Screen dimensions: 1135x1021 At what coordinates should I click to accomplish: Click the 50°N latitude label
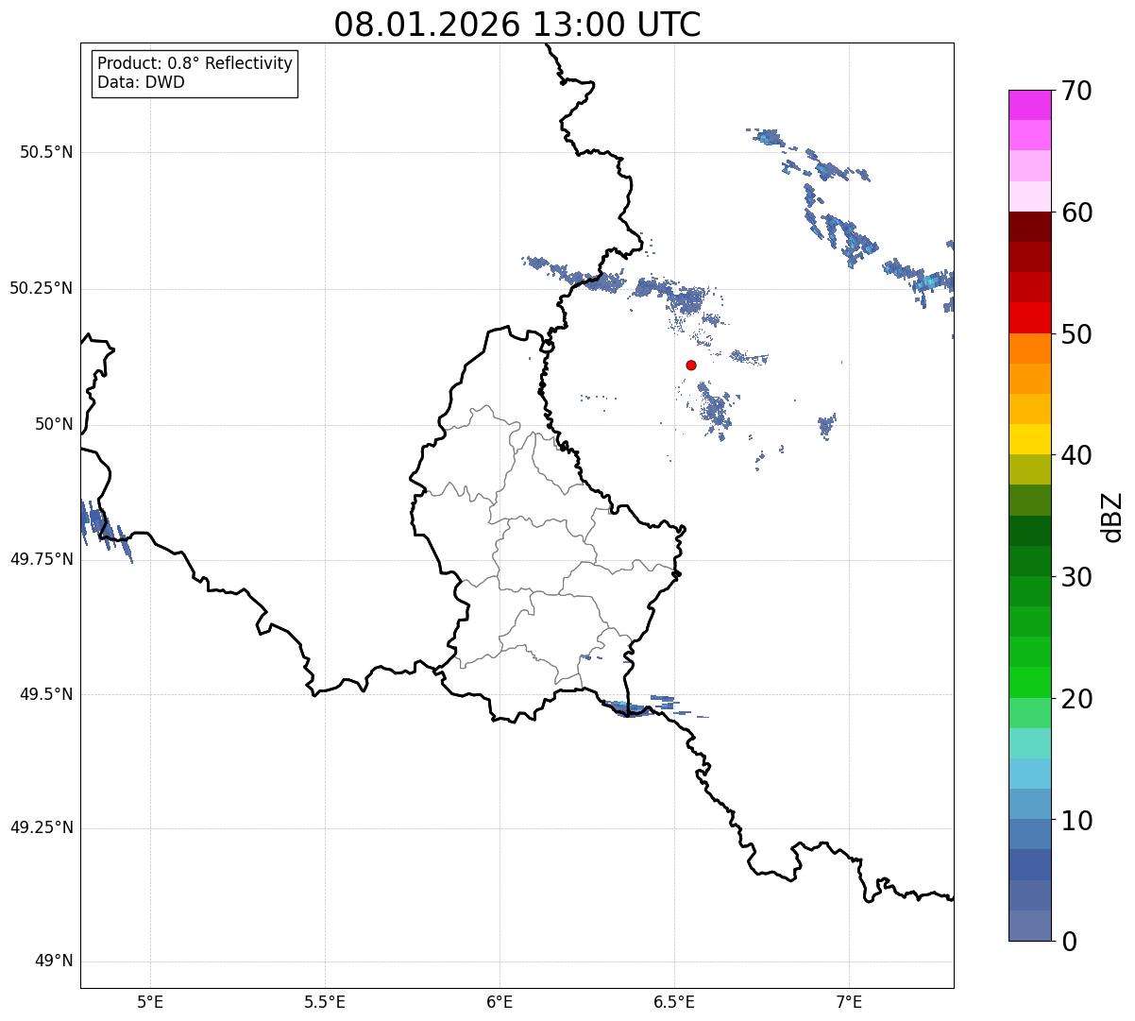(54, 424)
